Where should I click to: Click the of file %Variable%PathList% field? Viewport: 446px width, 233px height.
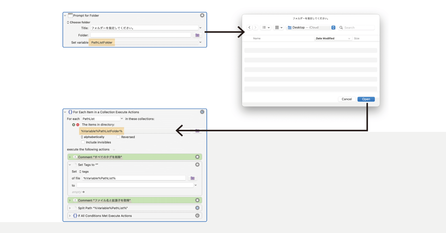(x=134, y=178)
